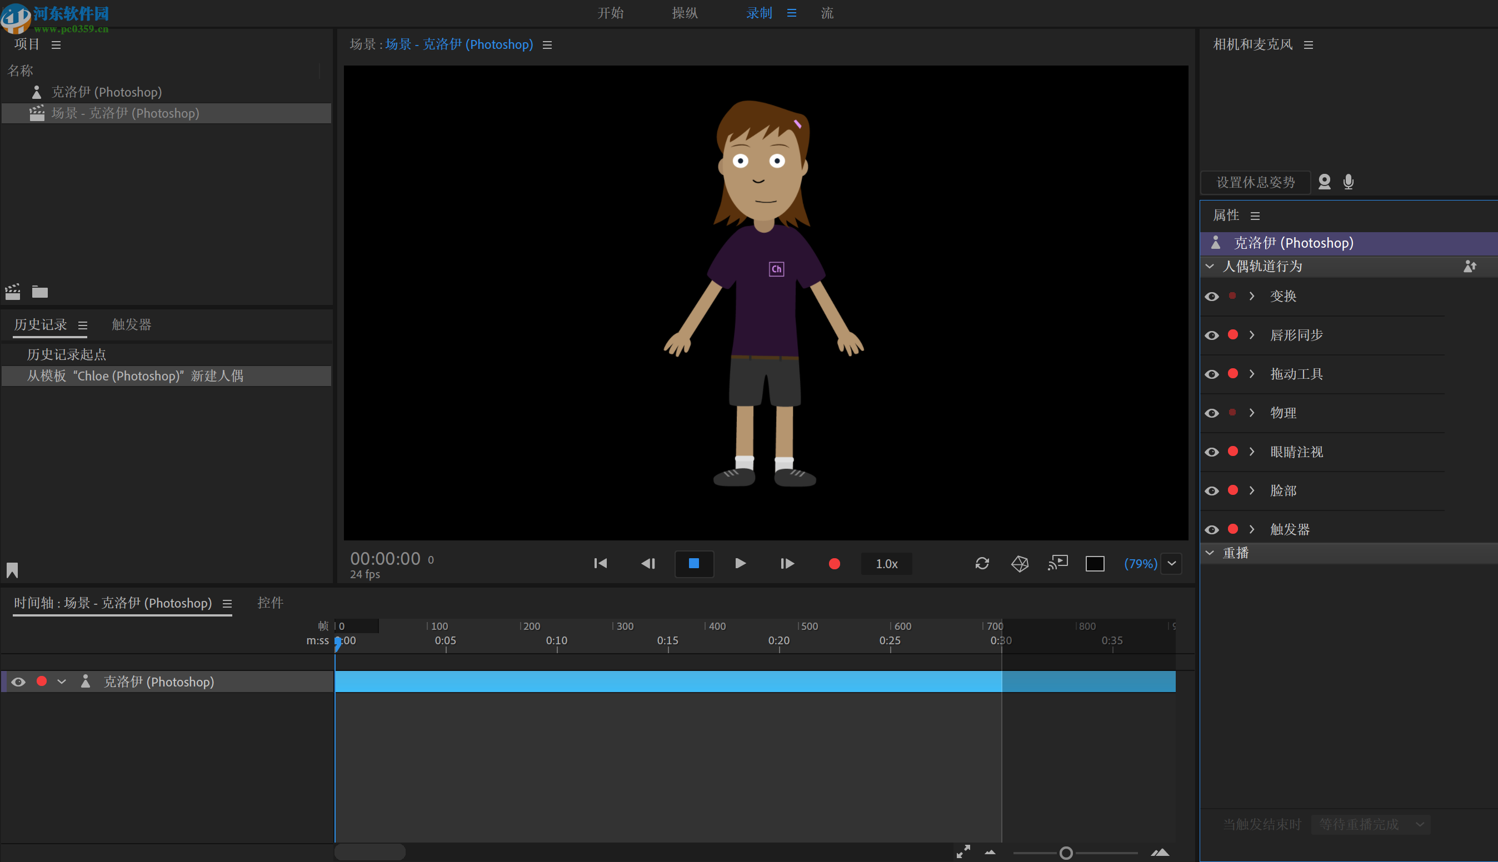1498x862 pixels.
Task: Click the 流 menu item
Action: [x=826, y=12]
